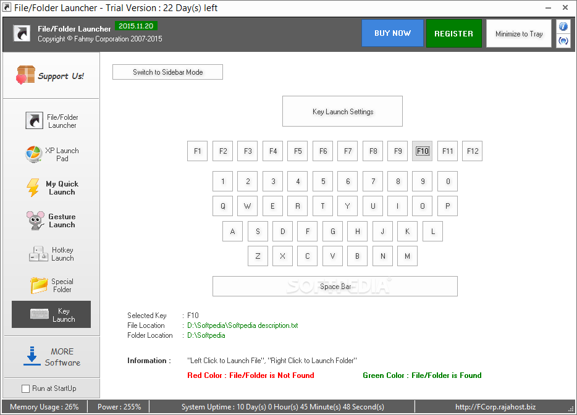Open File/Folder Launcher sidebar section
The image size is (577, 415).
(x=51, y=121)
